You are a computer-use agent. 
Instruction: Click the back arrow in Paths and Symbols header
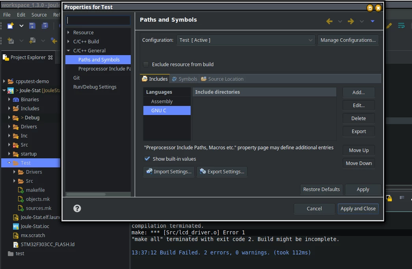[x=329, y=21]
